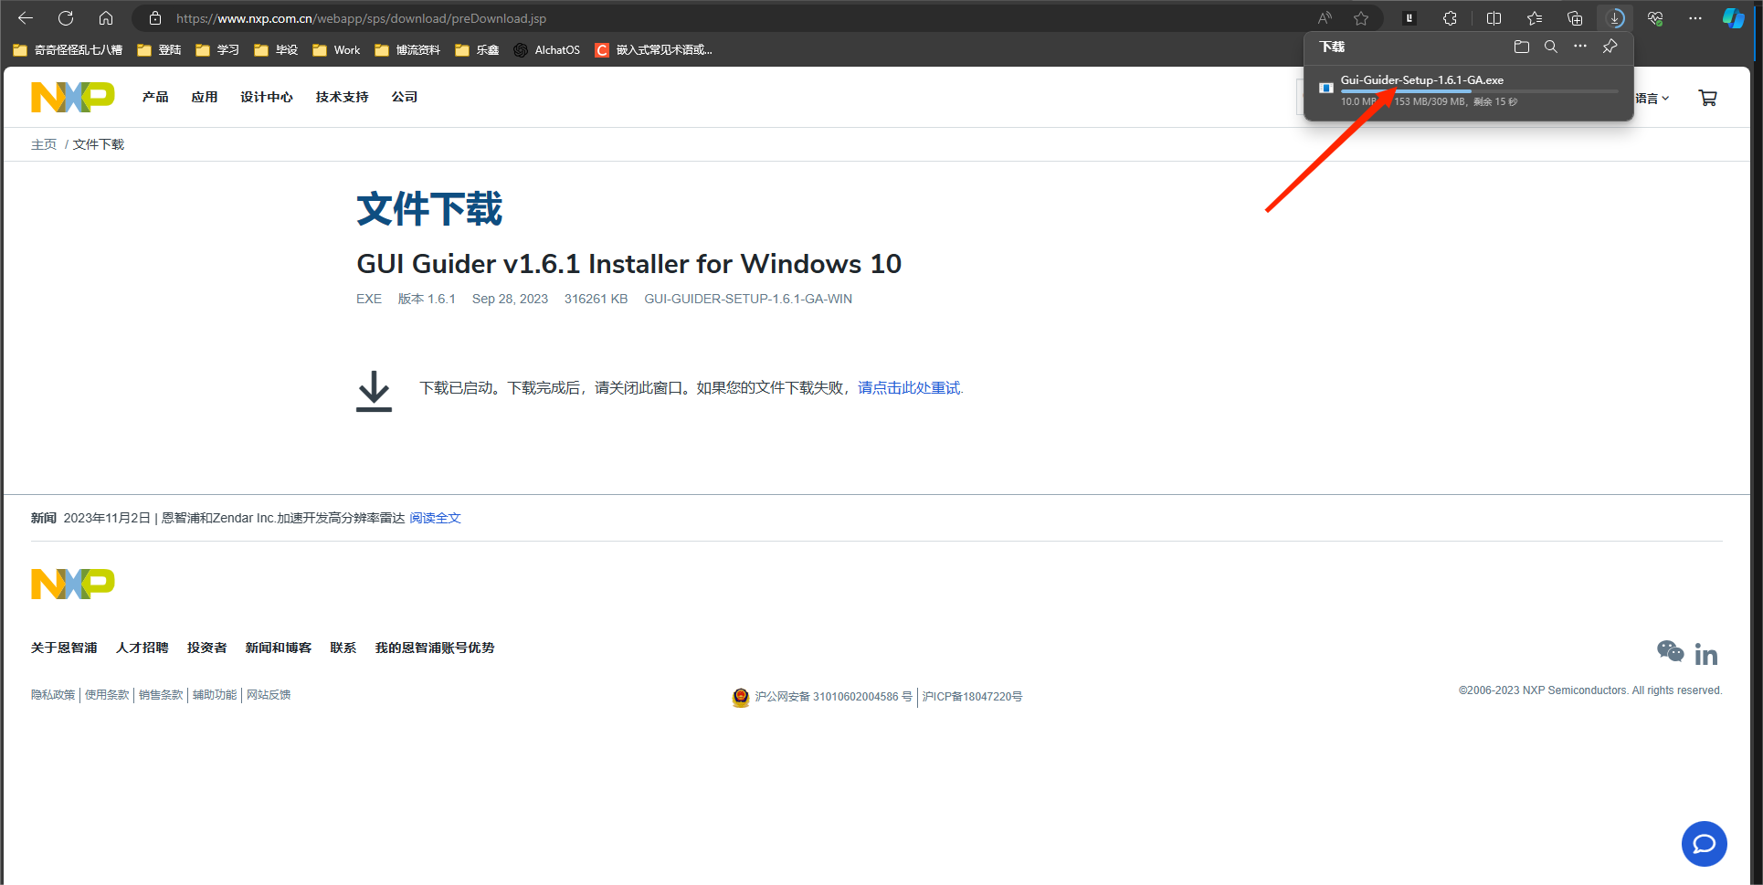Toggle split screen view icon
The image size is (1763, 885).
point(1494,18)
